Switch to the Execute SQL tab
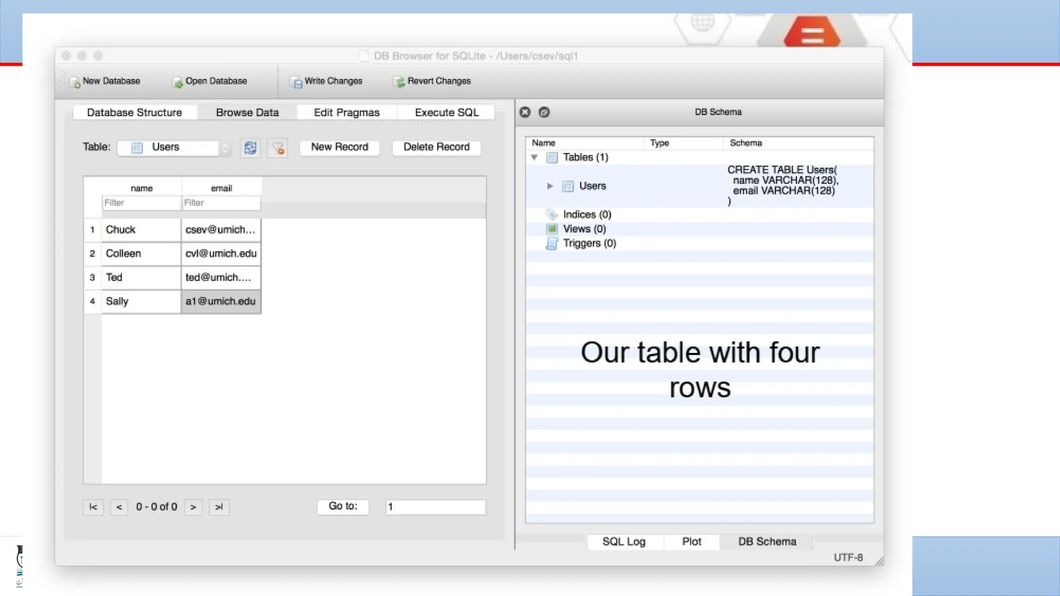This screenshot has height=596, width=1060. pyautogui.click(x=447, y=113)
